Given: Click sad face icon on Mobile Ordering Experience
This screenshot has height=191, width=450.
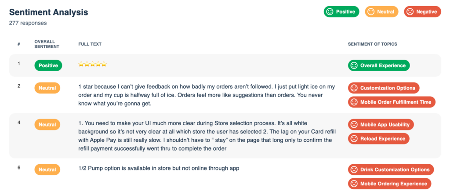Looking at the screenshot, I should [x=354, y=184].
